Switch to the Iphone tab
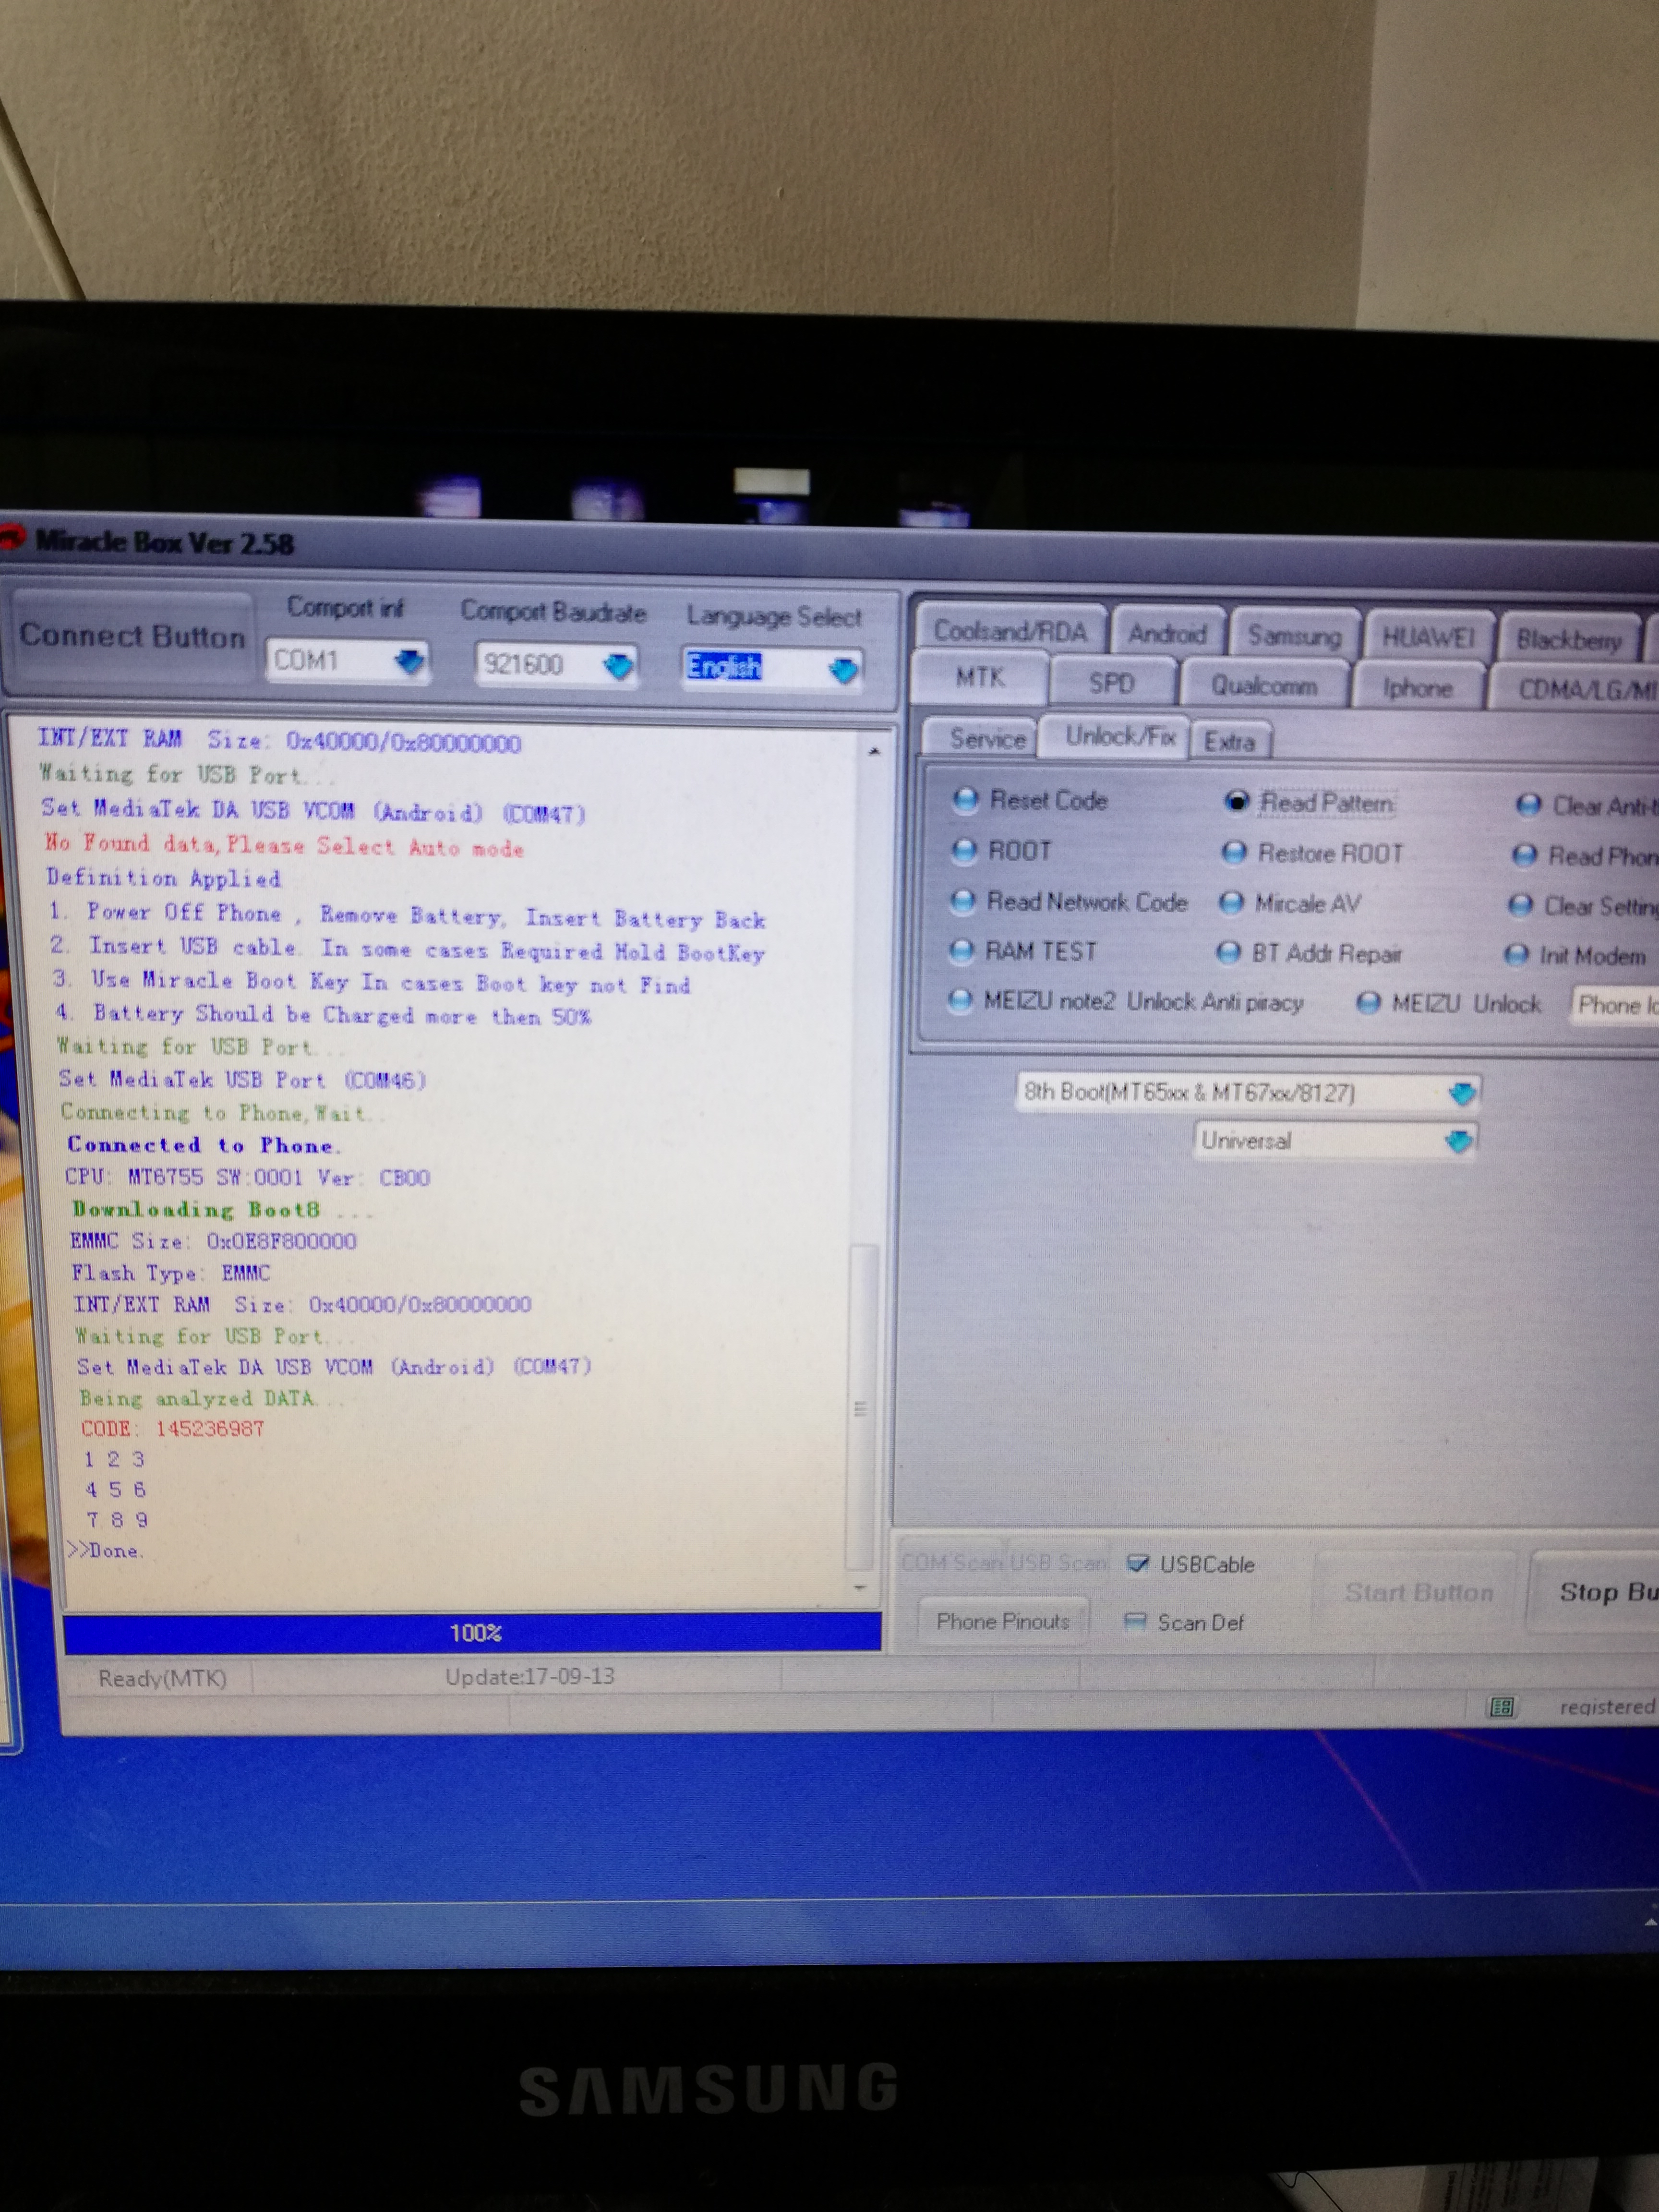This screenshot has width=1659, height=2212. pos(1417,688)
